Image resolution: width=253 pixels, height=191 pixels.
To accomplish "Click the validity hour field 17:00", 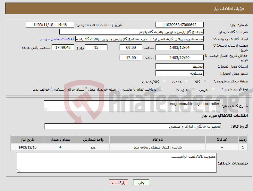I will click(131, 57).
